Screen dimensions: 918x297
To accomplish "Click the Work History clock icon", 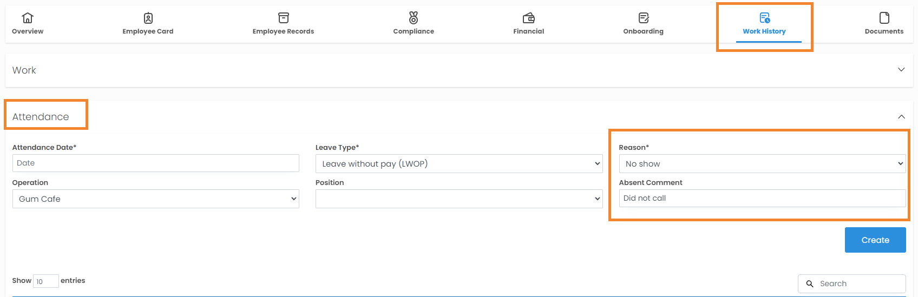I will (764, 18).
